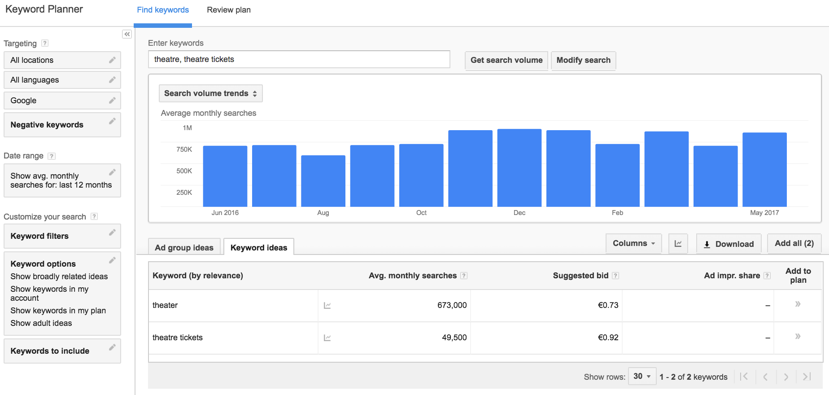This screenshot has width=829, height=395.
Task: Click Show keywords in my plan option
Action: (x=58, y=311)
